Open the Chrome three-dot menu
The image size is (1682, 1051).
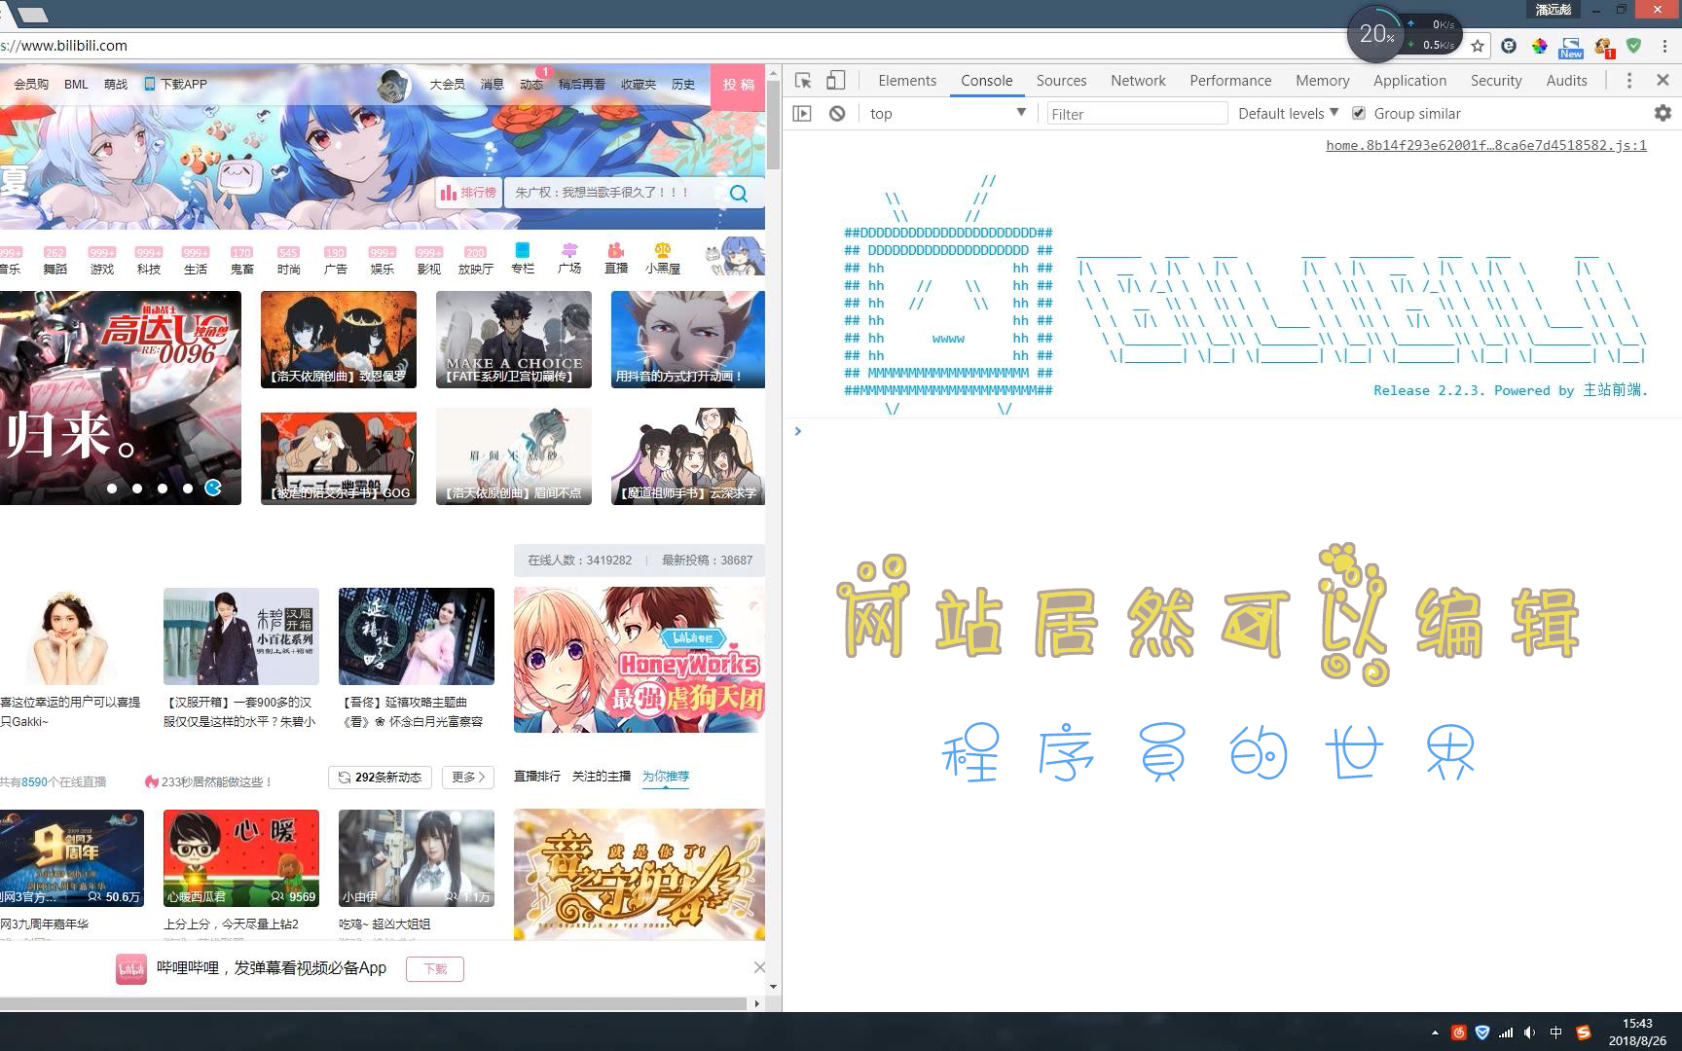point(1664,46)
